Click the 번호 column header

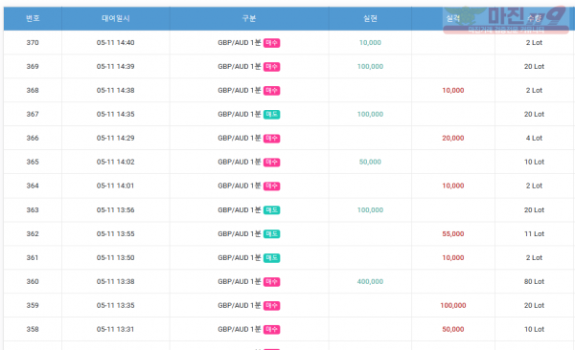[33, 18]
